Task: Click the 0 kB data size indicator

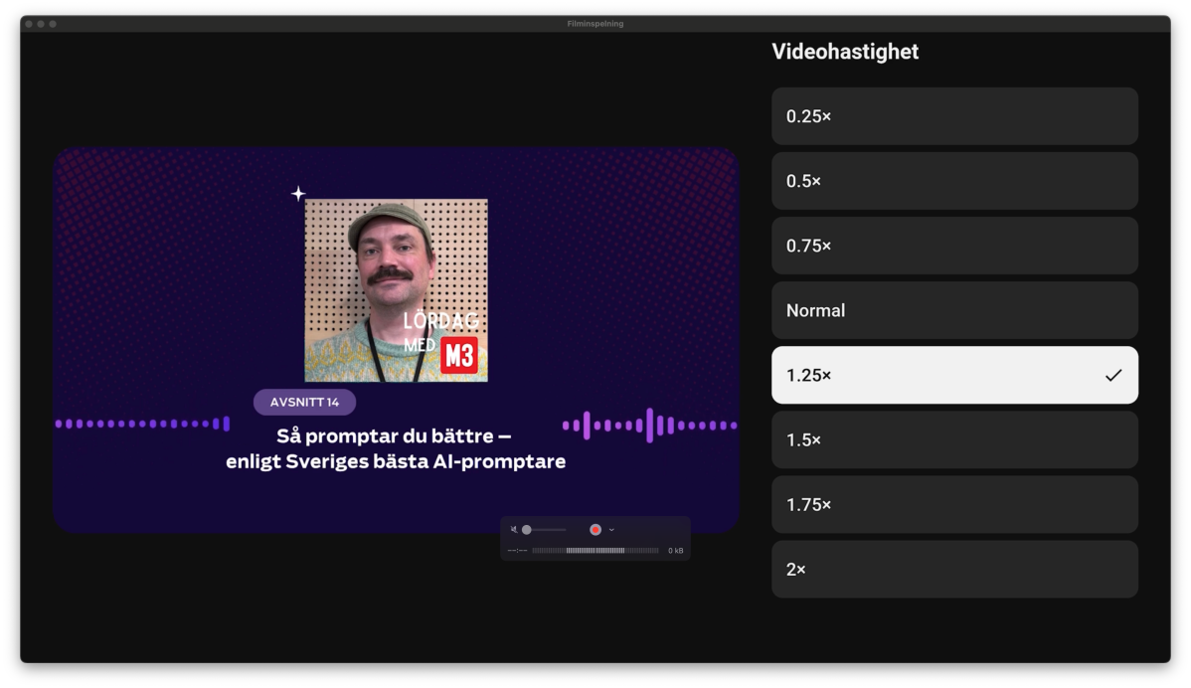Action: click(x=676, y=550)
